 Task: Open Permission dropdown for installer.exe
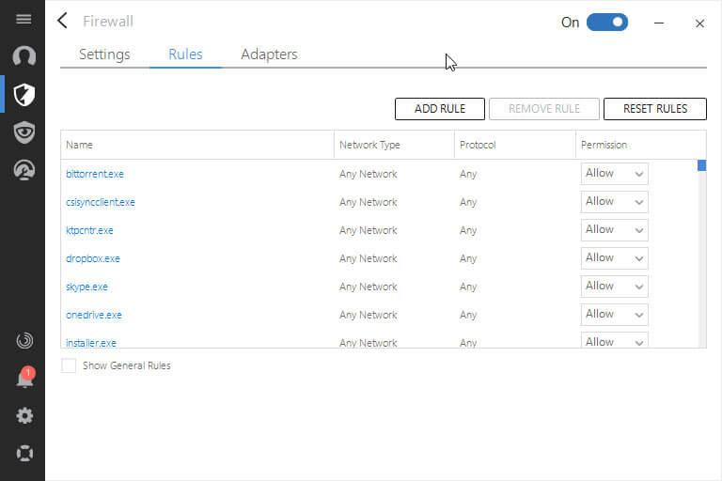pyautogui.click(x=614, y=340)
